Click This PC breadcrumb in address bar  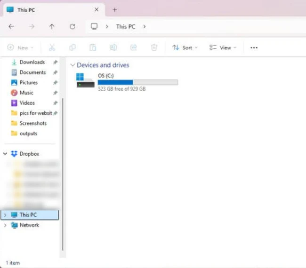126,26
